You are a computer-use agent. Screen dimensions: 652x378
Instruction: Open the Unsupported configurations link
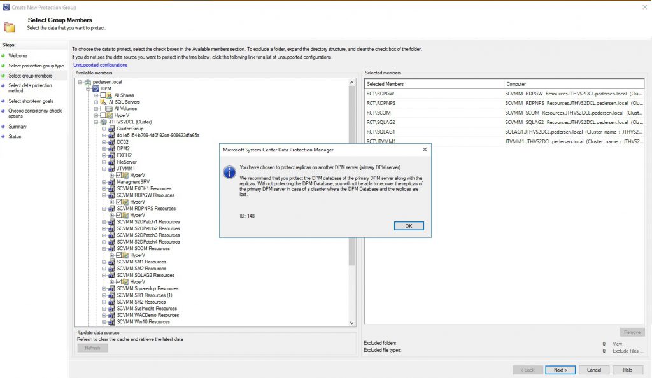tap(100, 65)
